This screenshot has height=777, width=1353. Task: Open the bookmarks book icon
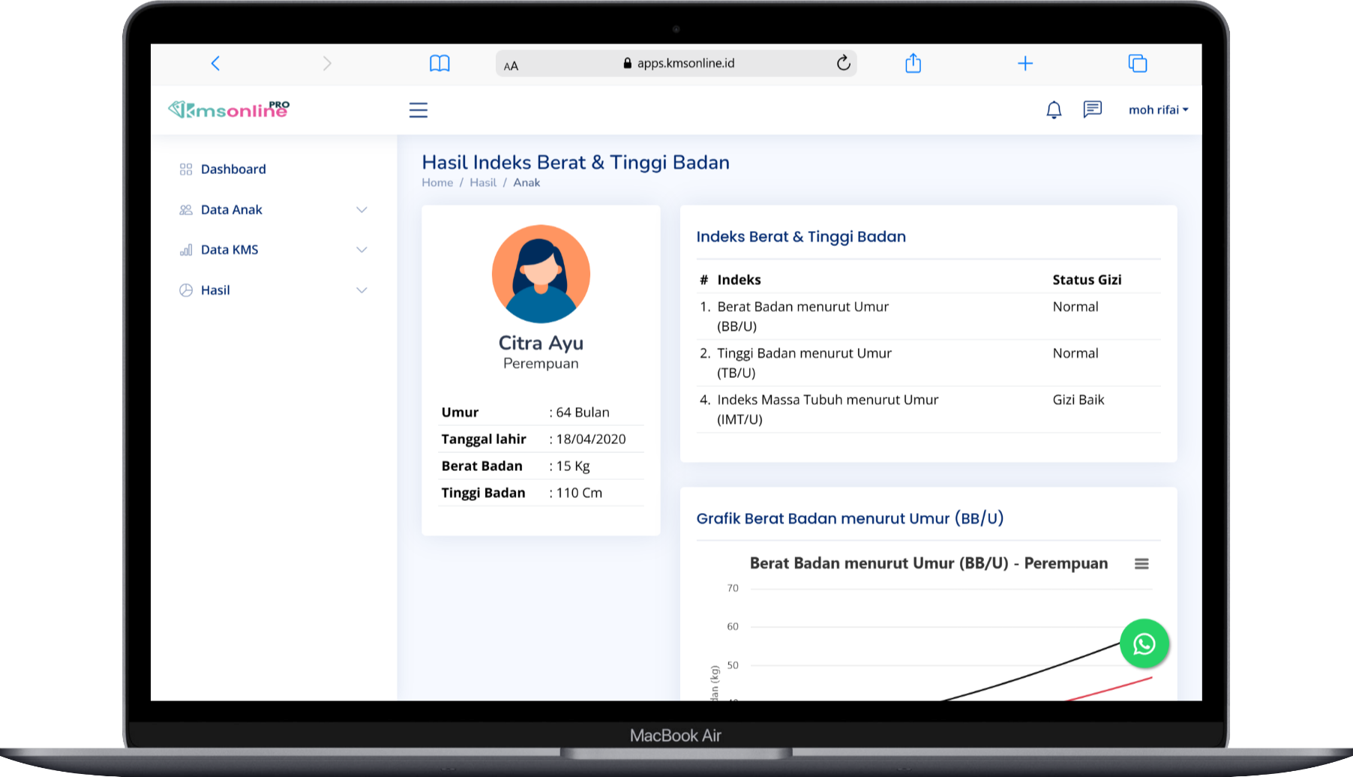(439, 64)
